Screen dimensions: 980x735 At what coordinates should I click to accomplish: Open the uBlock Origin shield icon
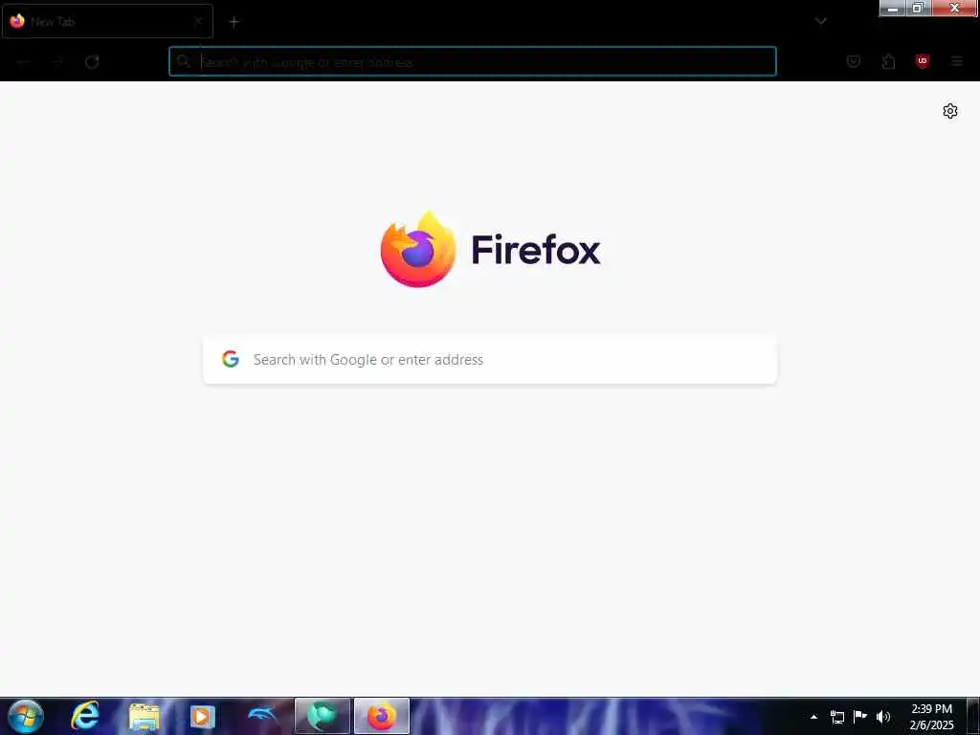(x=922, y=61)
